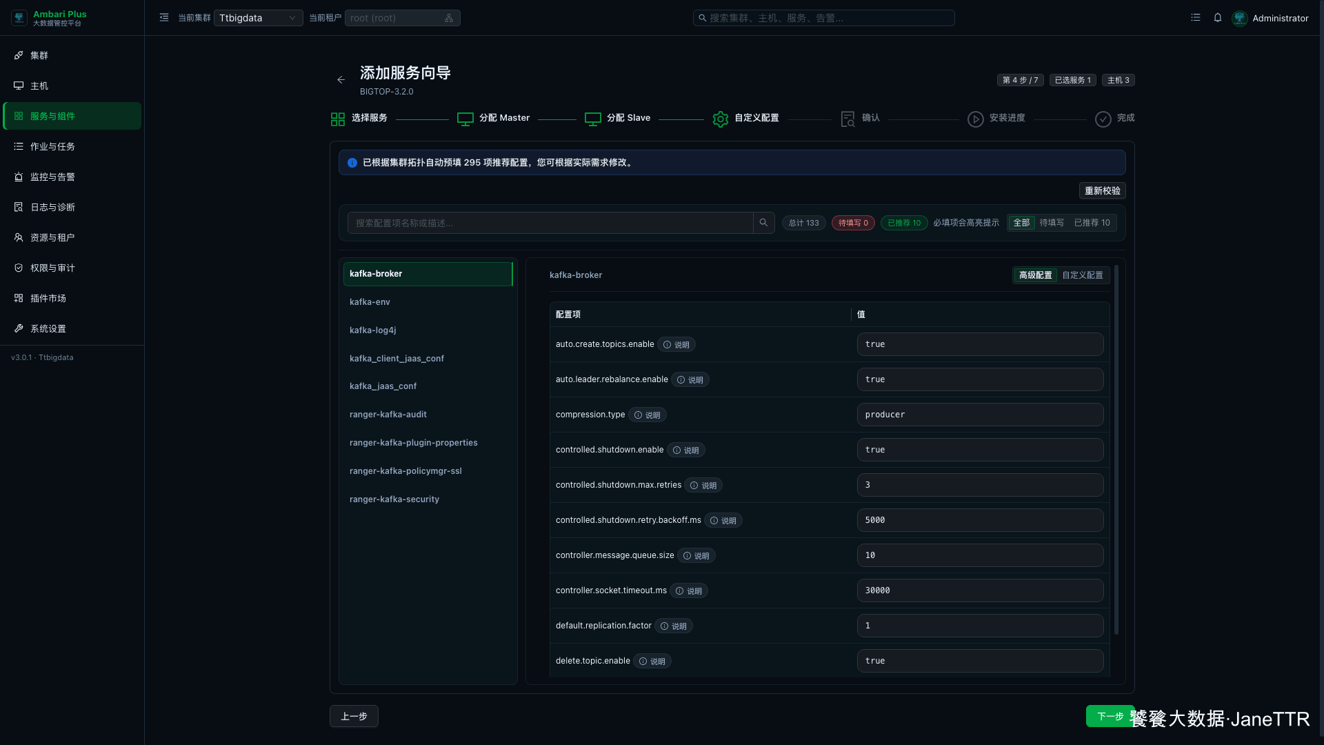Click the 重新校验 button
Screen dimensions: 1324x745
[1102, 191]
